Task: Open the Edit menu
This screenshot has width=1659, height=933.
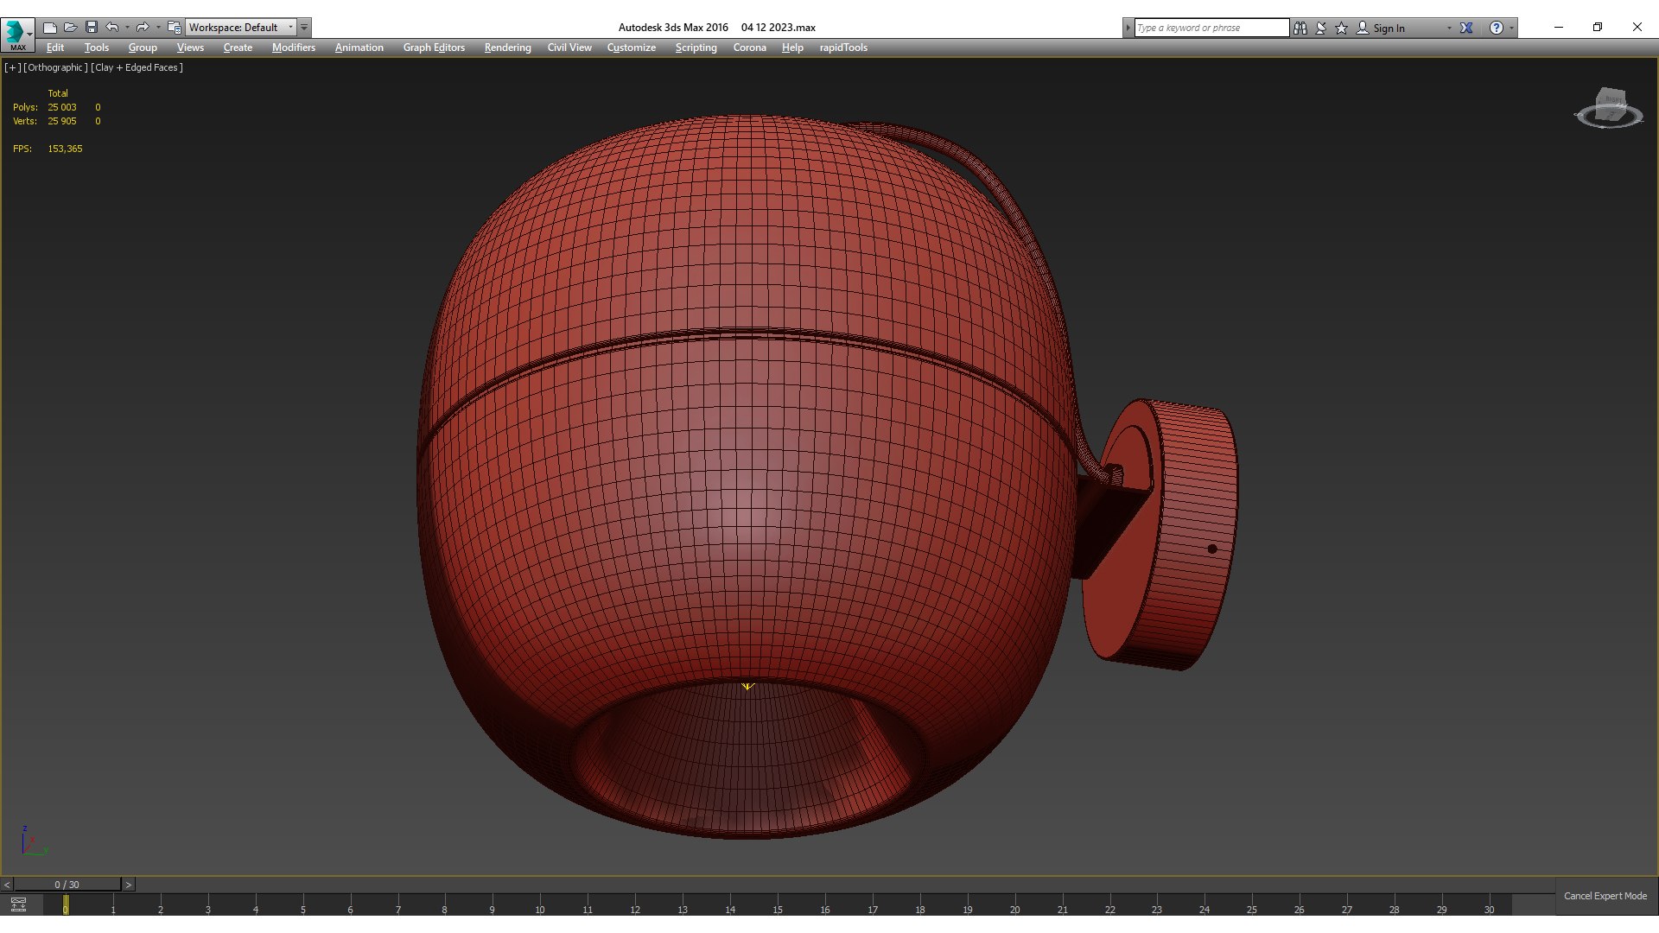Action: pyautogui.click(x=55, y=48)
